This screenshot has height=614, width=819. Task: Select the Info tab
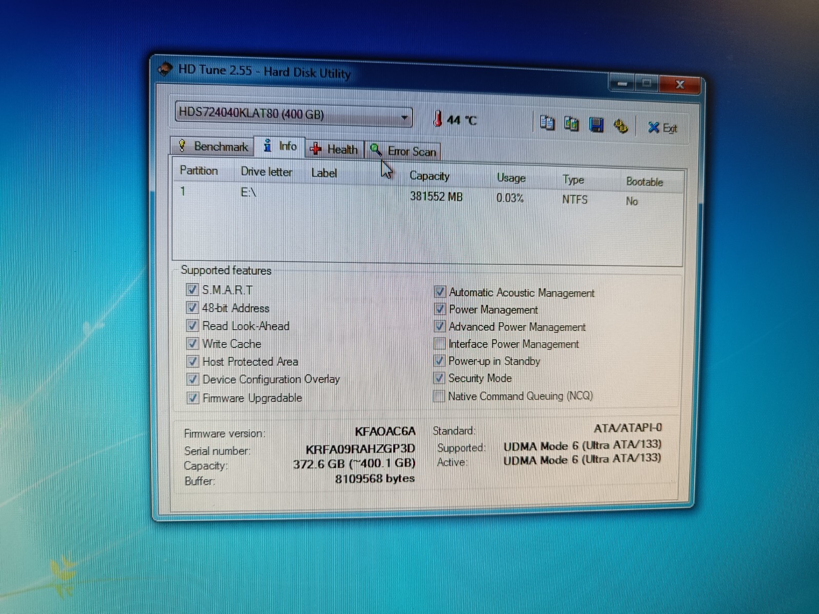(280, 146)
